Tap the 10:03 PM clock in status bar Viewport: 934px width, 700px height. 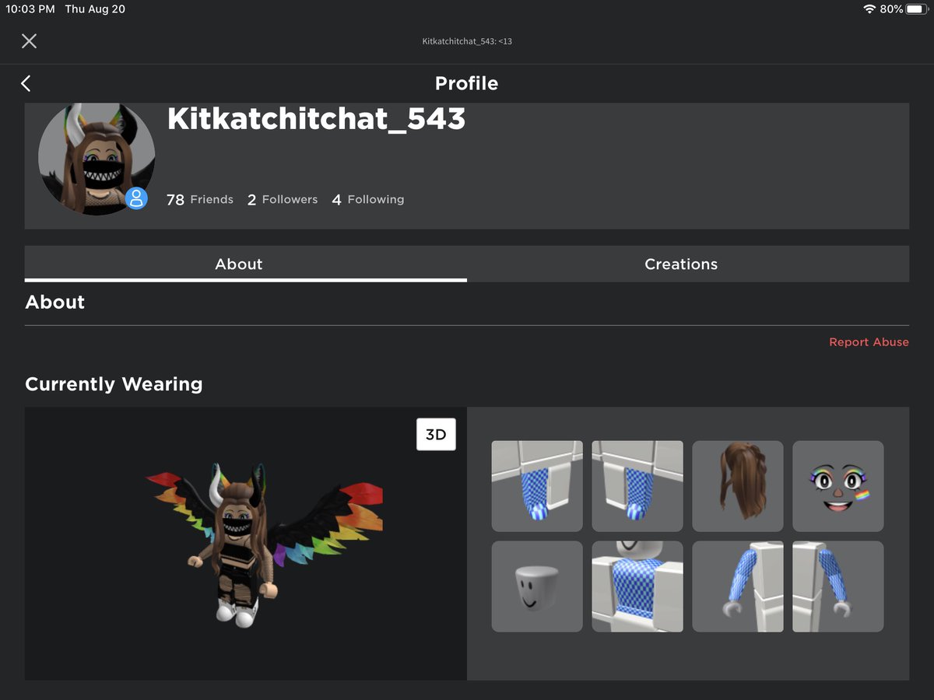pyautogui.click(x=30, y=9)
